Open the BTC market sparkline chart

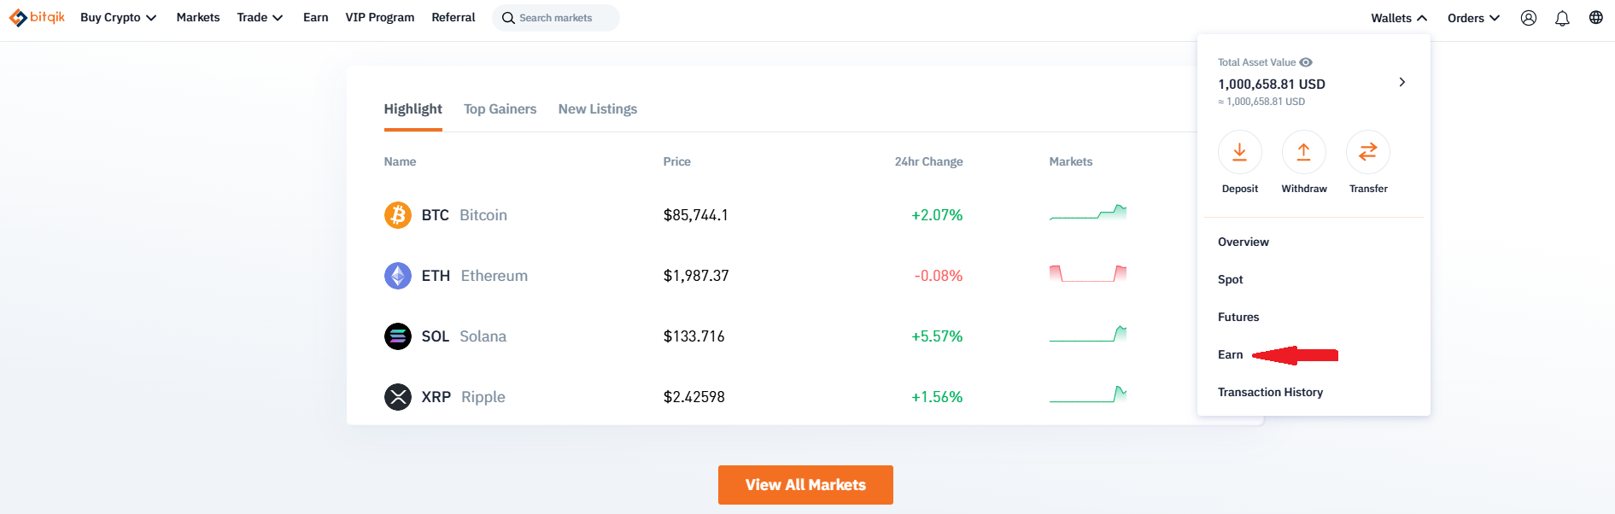click(1088, 213)
